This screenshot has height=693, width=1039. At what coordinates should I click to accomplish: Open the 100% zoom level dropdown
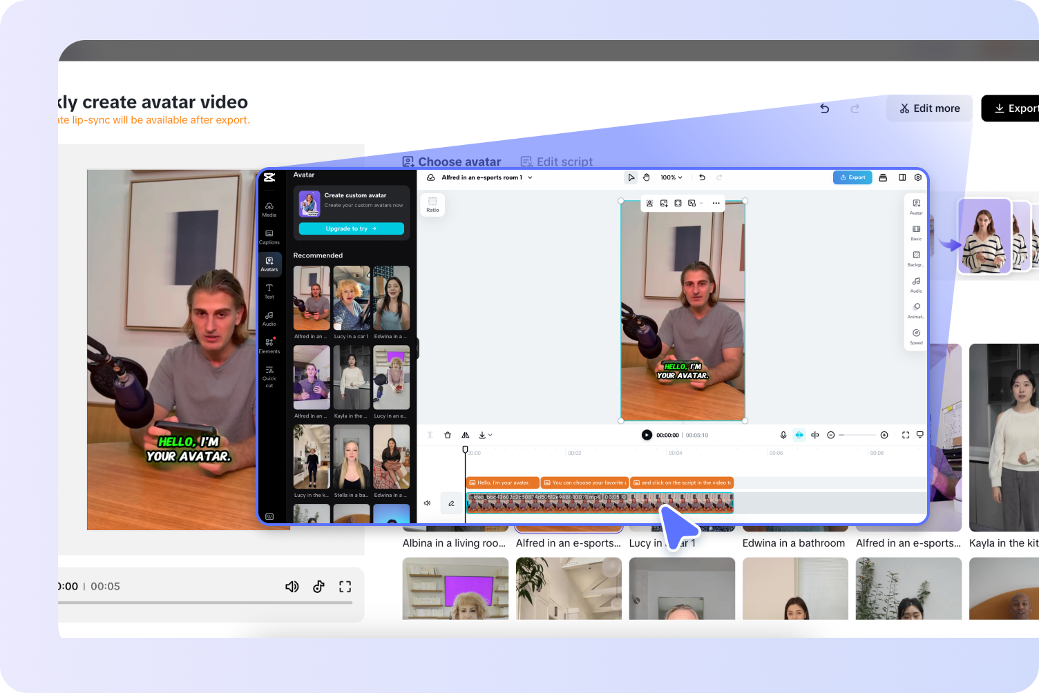pos(670,177)
